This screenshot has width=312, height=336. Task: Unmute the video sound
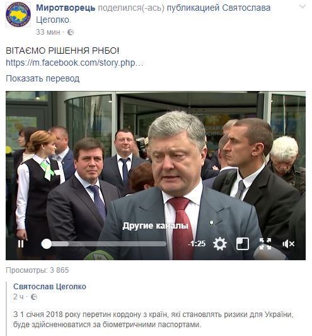coord(288,244)
